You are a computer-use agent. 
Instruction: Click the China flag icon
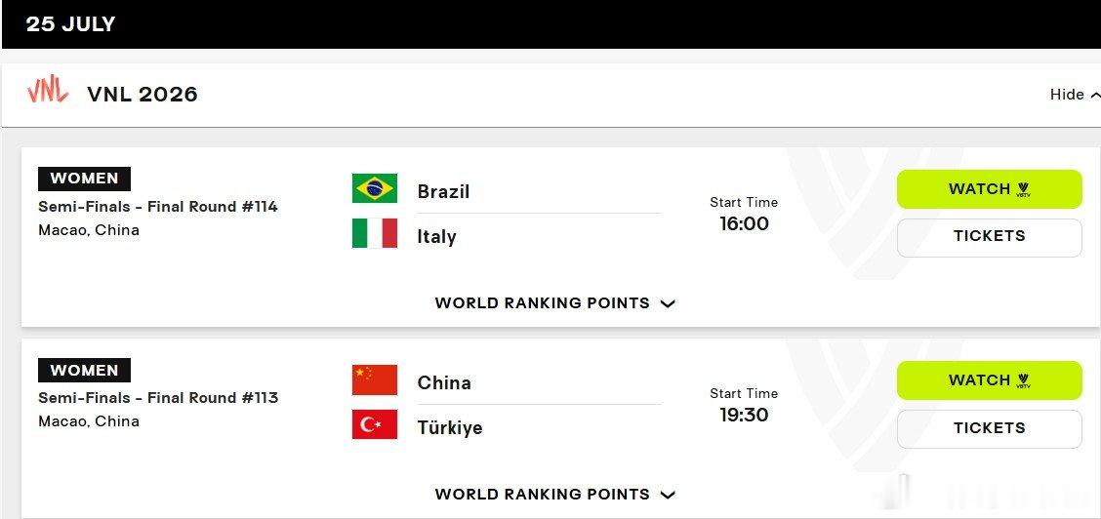(x=374, y=379)
